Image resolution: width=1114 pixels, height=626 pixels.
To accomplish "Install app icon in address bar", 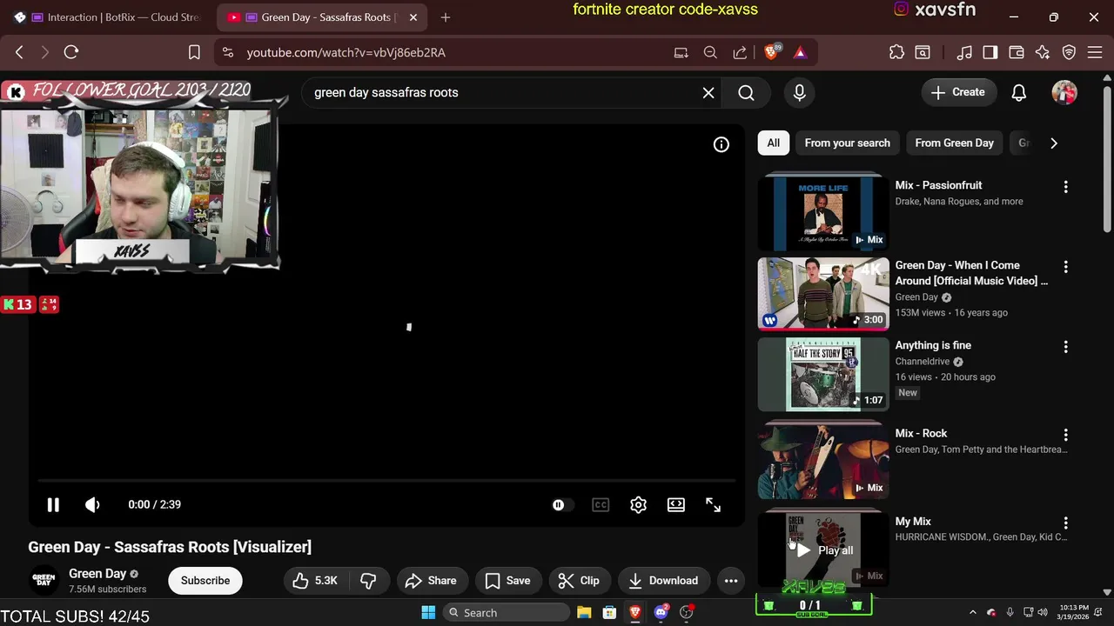I will (x=681, y=52).
